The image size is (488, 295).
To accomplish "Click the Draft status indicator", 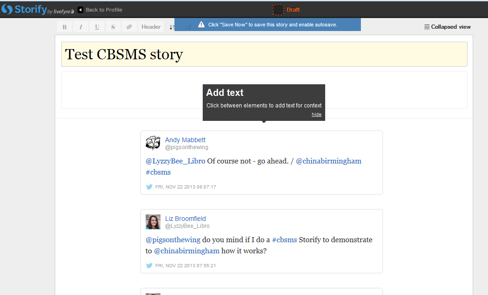I will pos(287,10).
